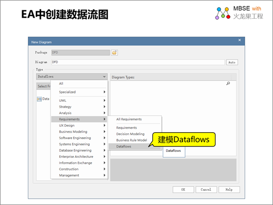Click the OK button
273x205 pixels.
coord(183,189)
